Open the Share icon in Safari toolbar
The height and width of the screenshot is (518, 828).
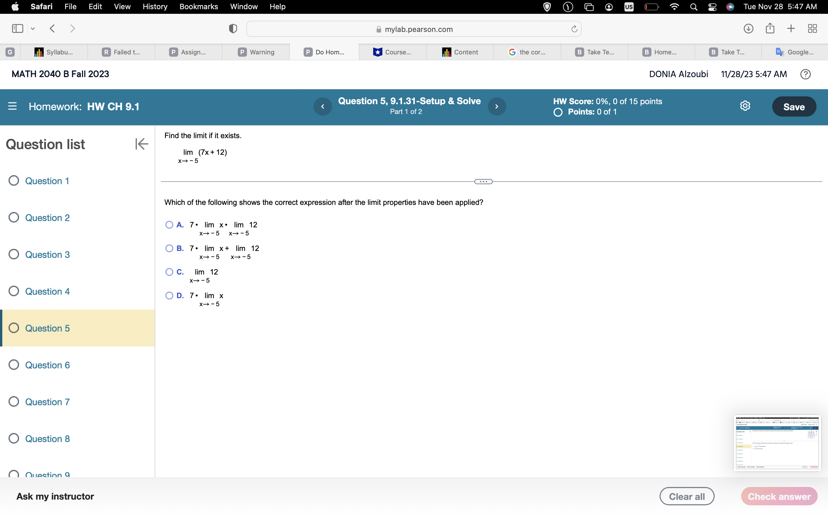769,28
